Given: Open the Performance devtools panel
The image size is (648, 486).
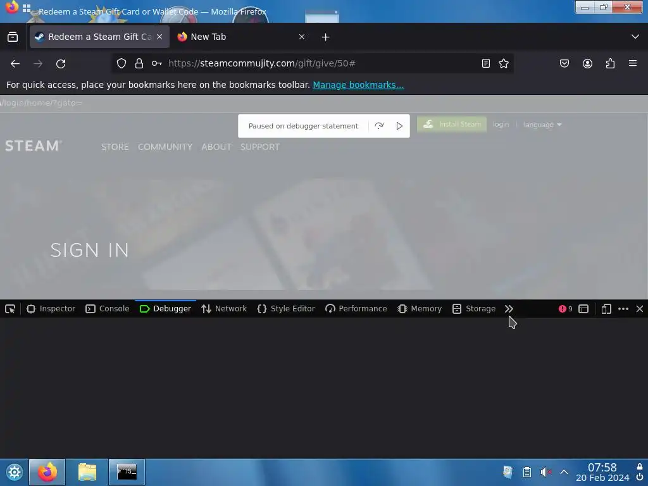Looking at the screenshot, I should [356, 309].
